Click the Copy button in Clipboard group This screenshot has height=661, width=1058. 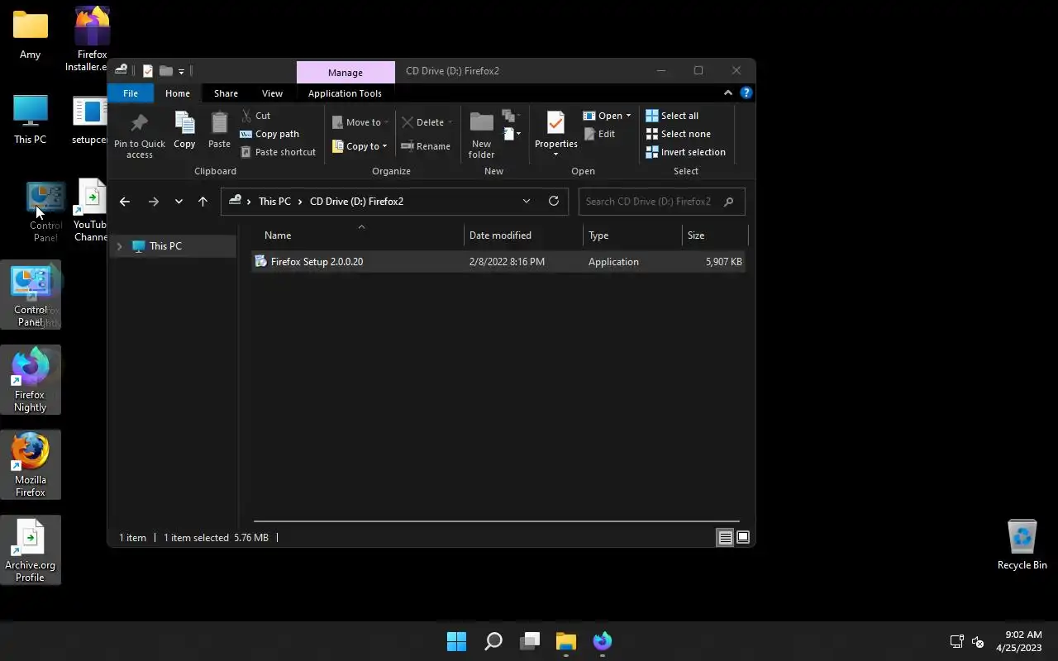point(184,131)
